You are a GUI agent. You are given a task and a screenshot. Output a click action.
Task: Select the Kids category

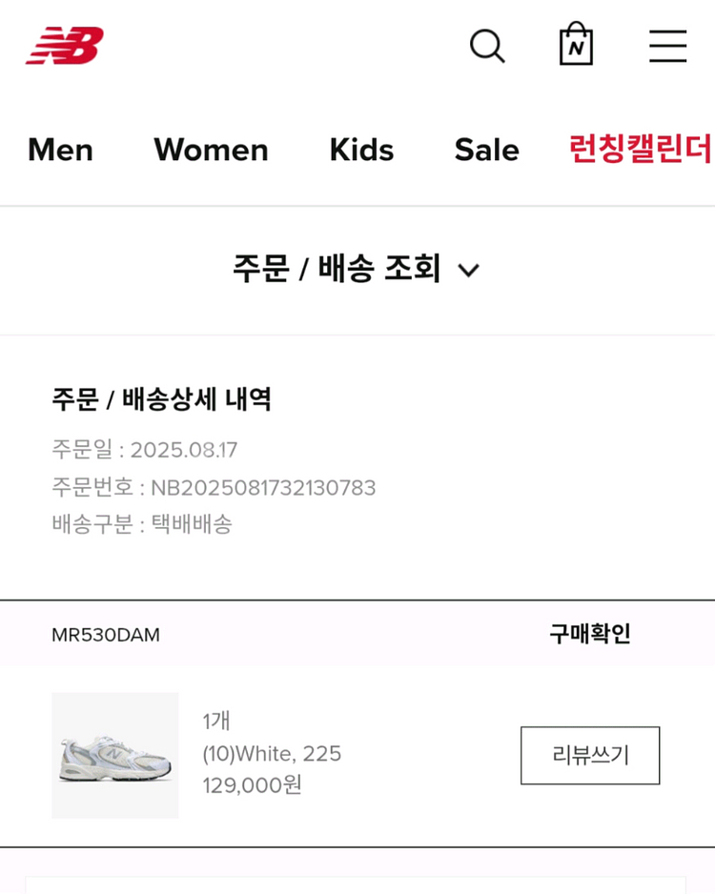pos(361,150)
